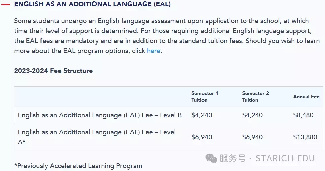Open the EAL program "here" link
This screenshot has height=171, width=325.
click(154, 51)
